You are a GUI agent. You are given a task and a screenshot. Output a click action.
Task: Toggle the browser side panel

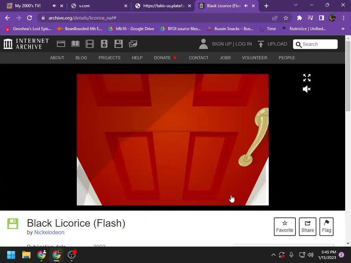tap(322, 18)
